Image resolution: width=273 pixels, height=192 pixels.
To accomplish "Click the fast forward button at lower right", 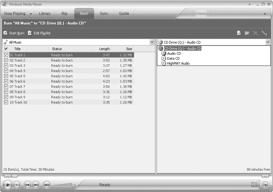I will 265,176.
